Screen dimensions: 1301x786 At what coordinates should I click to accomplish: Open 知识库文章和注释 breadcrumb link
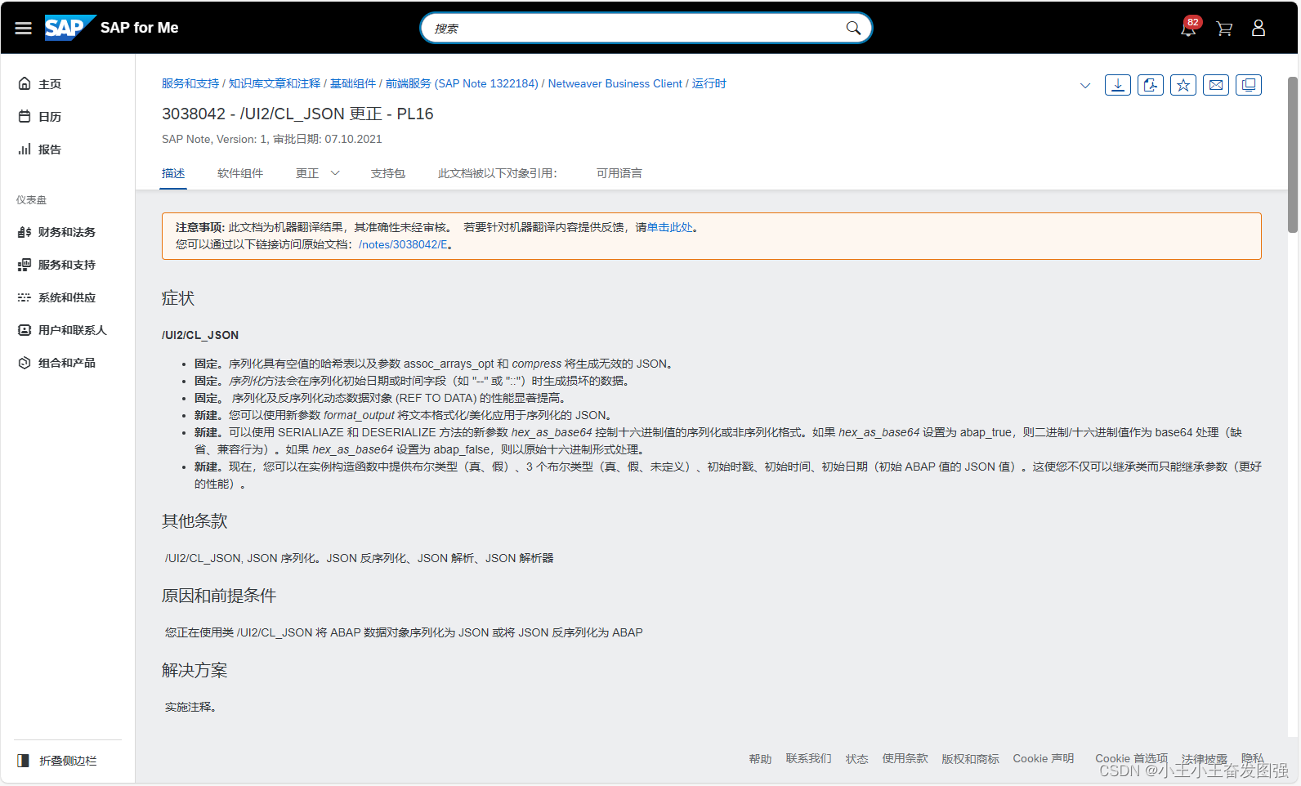275,83
